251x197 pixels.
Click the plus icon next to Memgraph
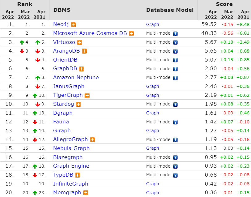[86, 193]
